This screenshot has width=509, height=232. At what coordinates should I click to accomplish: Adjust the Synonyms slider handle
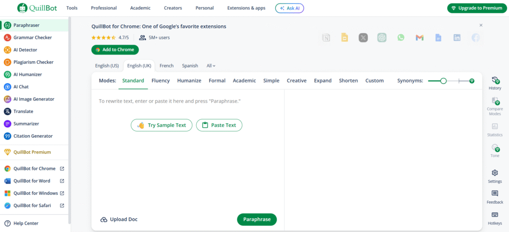443,81
